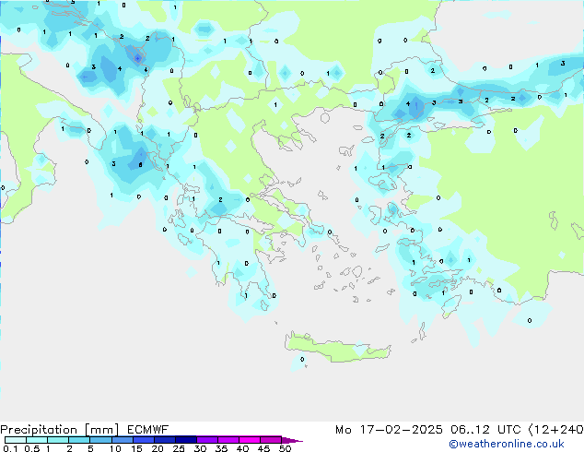Pick the 2 mm cyan legend swatch
Viewport: 584px width, 452px height.
(79, 440)
